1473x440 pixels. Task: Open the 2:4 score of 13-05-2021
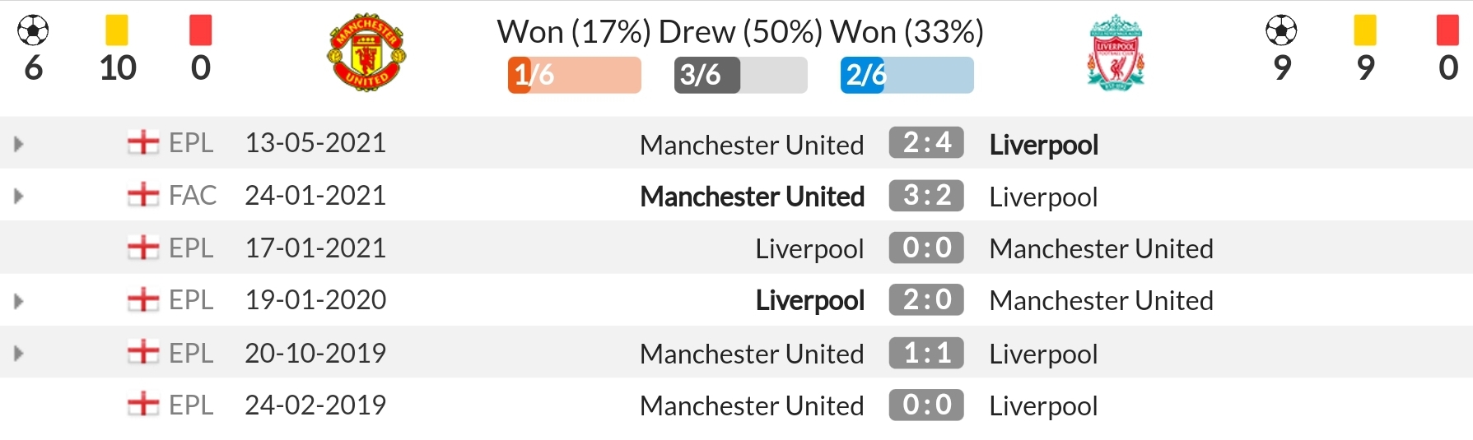click(926, 142)
